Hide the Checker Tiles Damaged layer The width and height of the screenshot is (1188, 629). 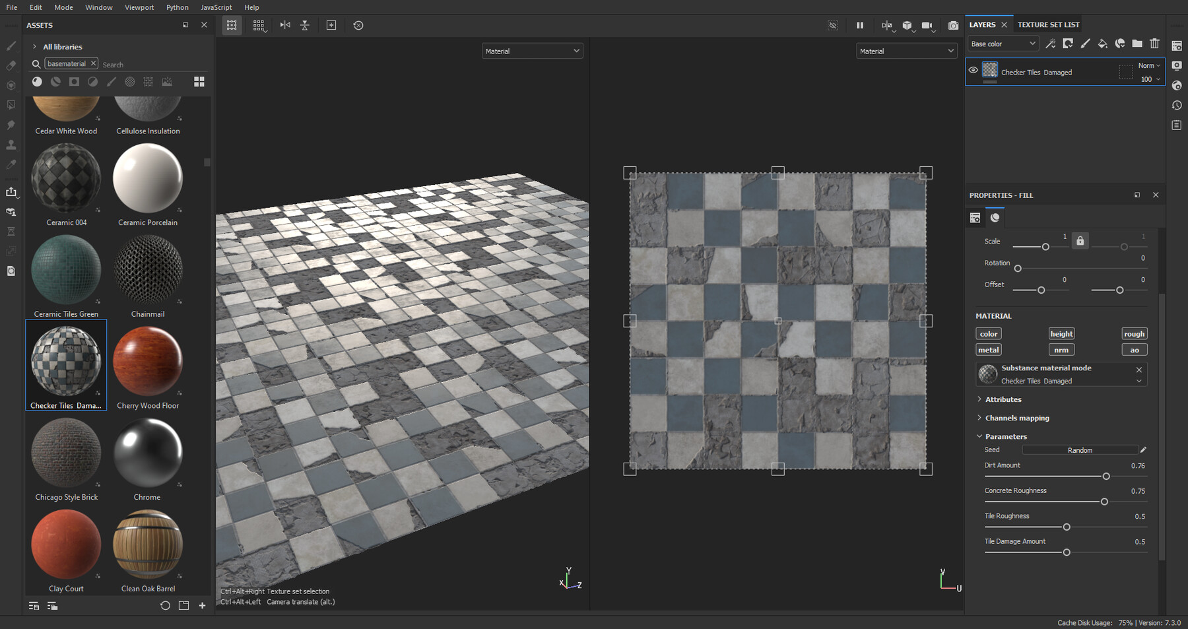[972, 71]
